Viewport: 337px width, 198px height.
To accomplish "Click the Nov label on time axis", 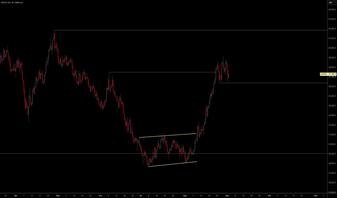I will click(316, 195).
